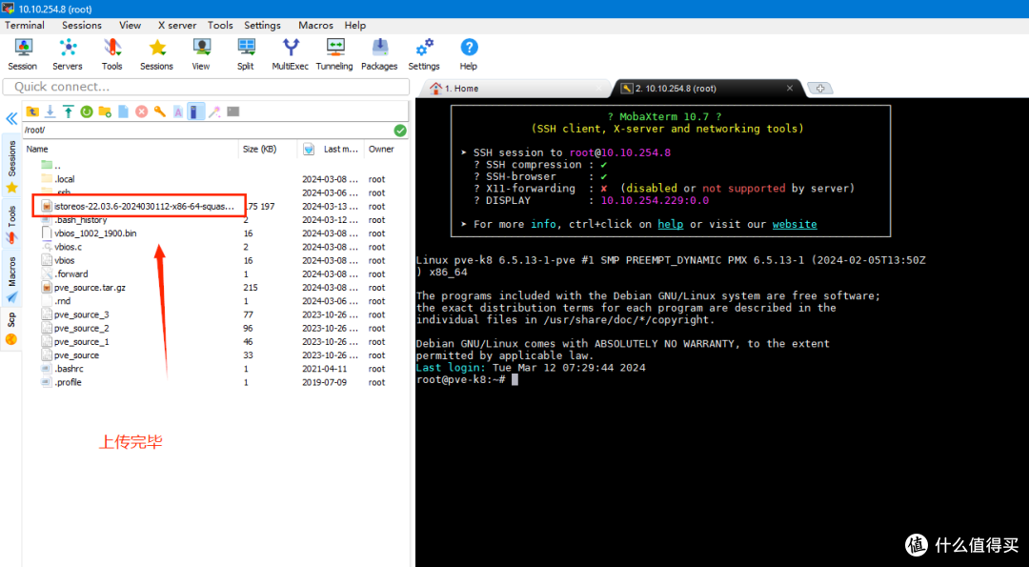The width and height of the screenshot is (1029, 567).
Task: Click the upload file arrow icon
Action: (69, 111)
